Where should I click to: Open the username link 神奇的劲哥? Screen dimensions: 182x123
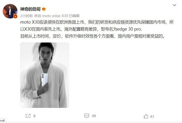pyautogui.click(x=30, y=9)
